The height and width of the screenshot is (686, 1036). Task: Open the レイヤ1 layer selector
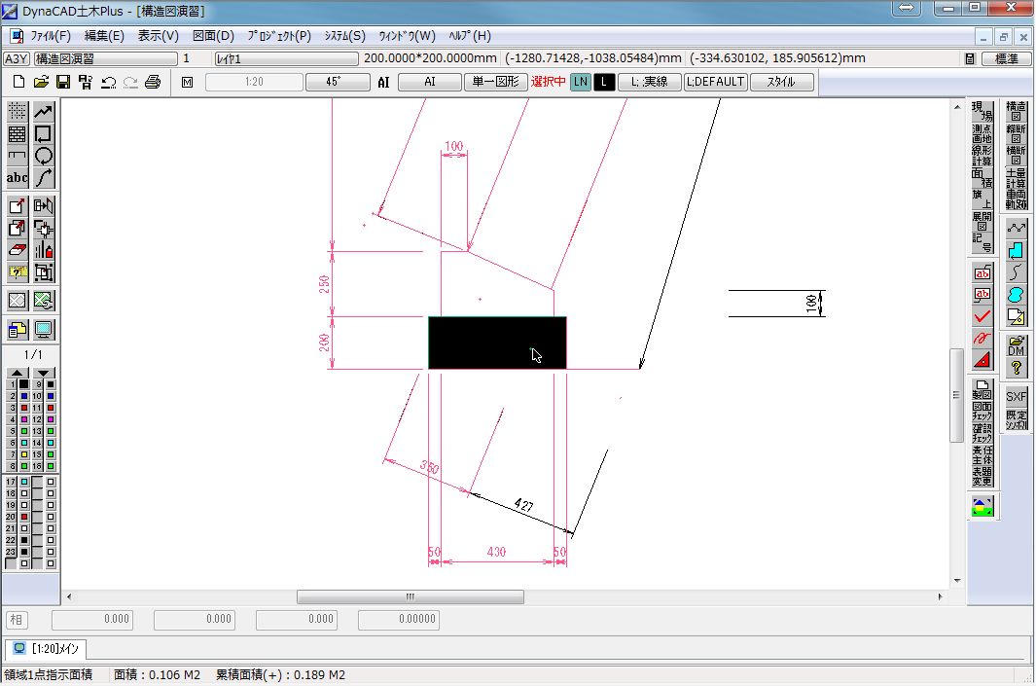287,58
